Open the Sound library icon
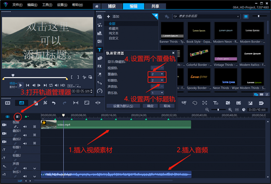 pos(100,25)
